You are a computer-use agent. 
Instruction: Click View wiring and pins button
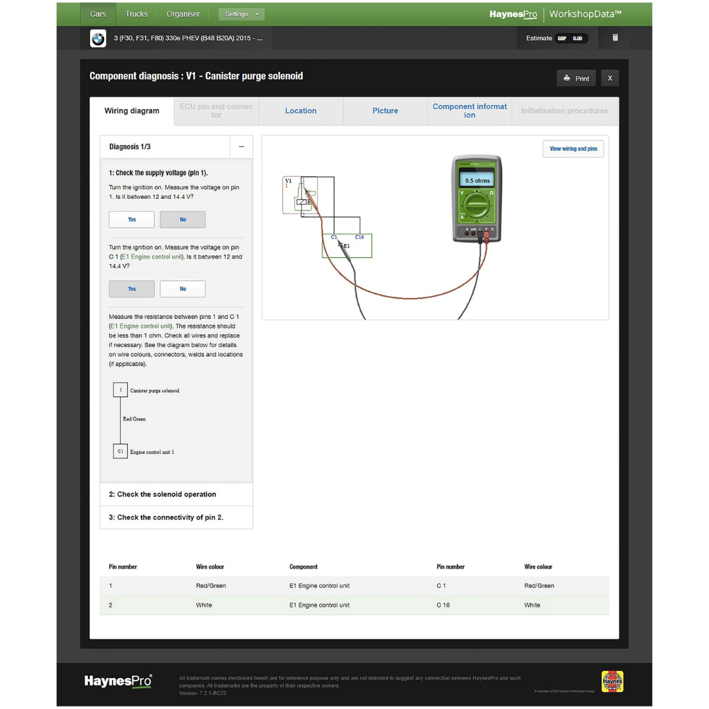click(573, 149)
